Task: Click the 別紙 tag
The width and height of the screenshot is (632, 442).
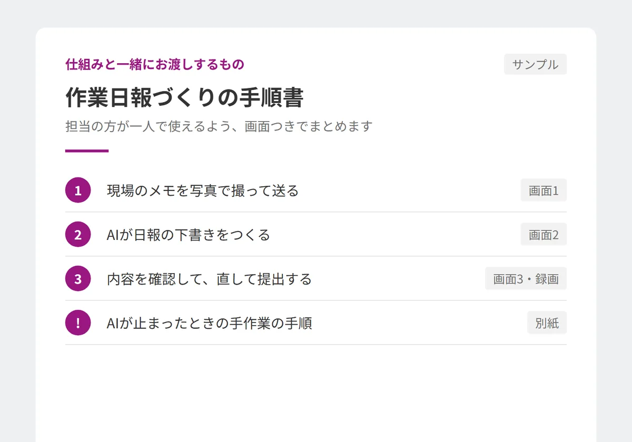Action: tap(547, 323)
